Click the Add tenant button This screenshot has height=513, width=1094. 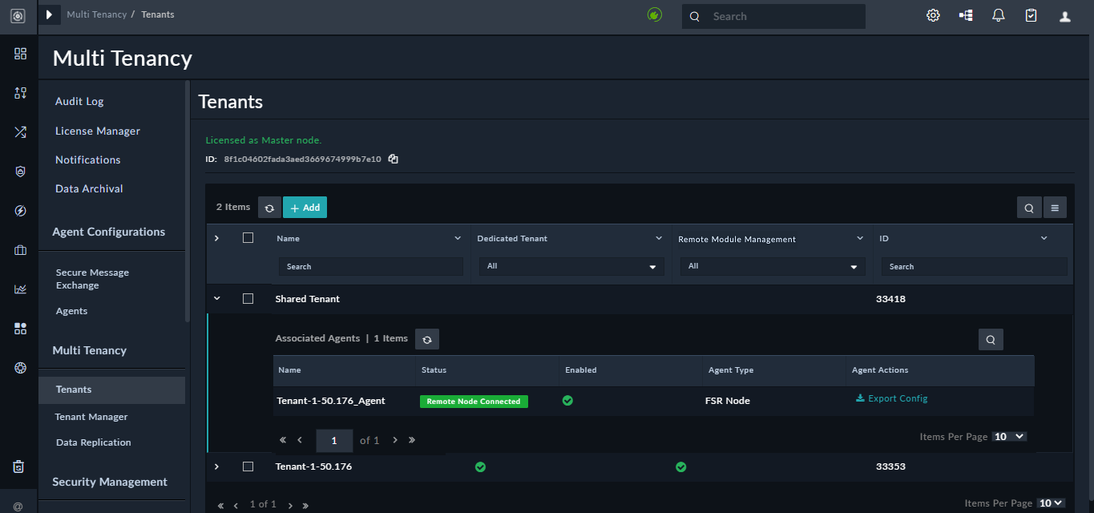coord(305,208)
